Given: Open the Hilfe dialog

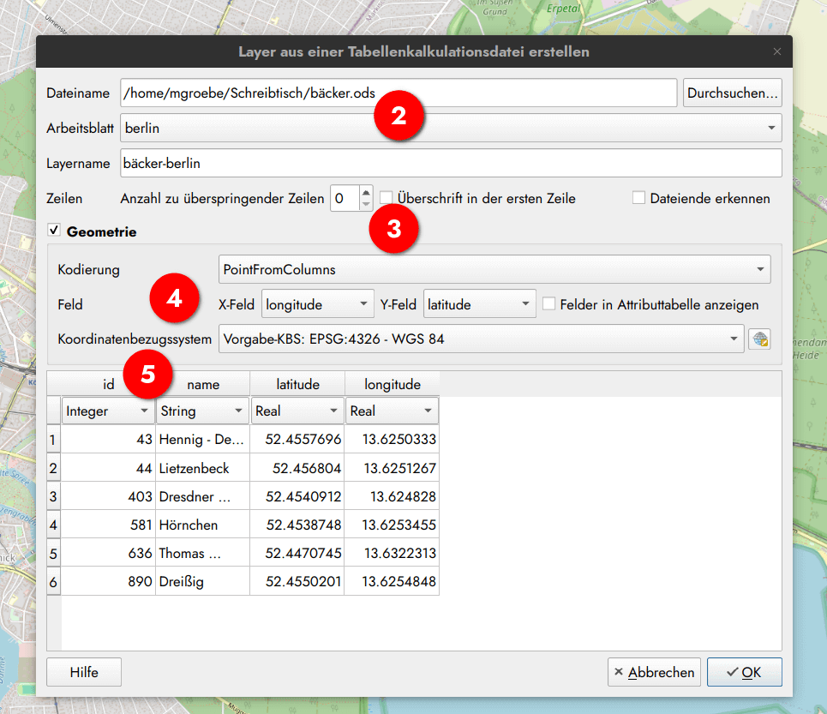Looking at the screenshot, I should pos(83,672).
